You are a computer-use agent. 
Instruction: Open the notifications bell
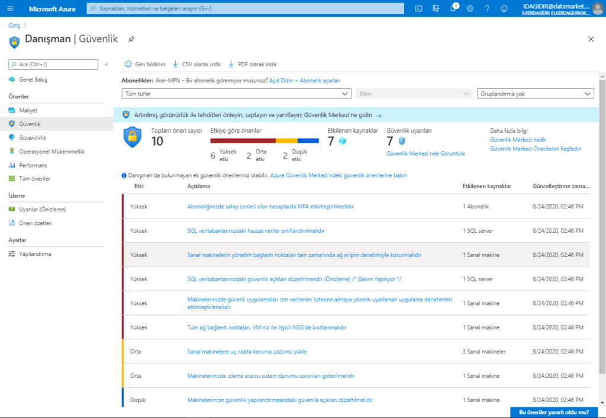[x=453, y=8]
